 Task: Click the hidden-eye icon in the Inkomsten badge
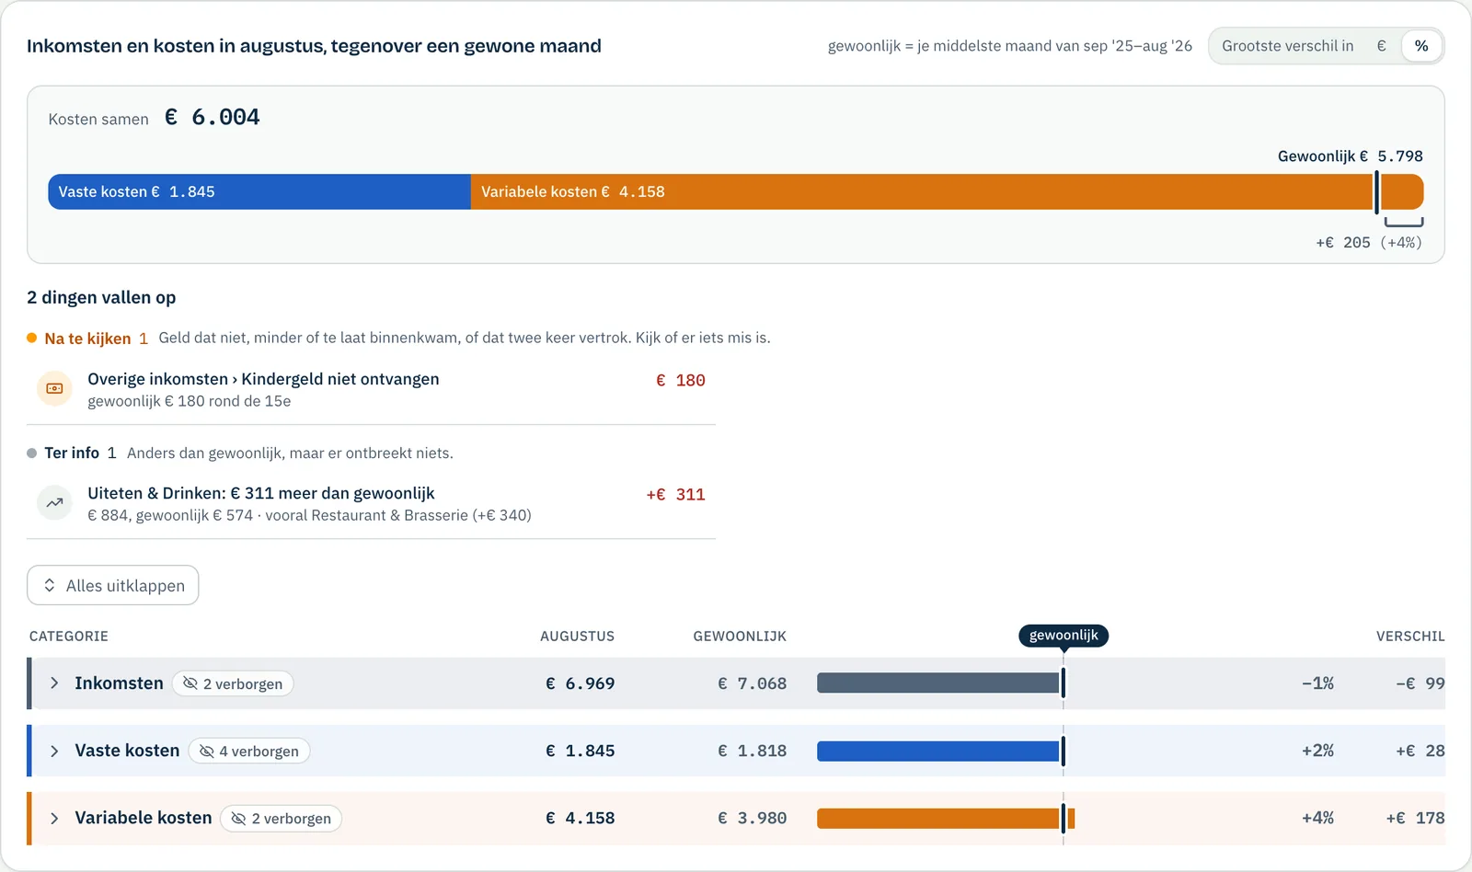(x=190, y=683)
